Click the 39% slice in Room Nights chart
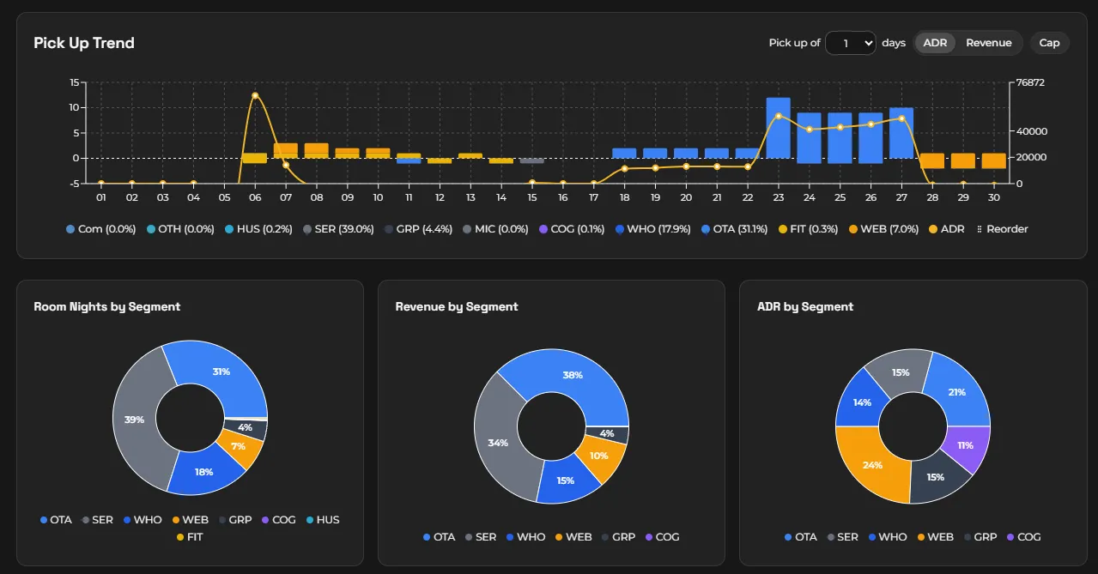This screenshot has width=1098, height=574. (x=136, y=419)
